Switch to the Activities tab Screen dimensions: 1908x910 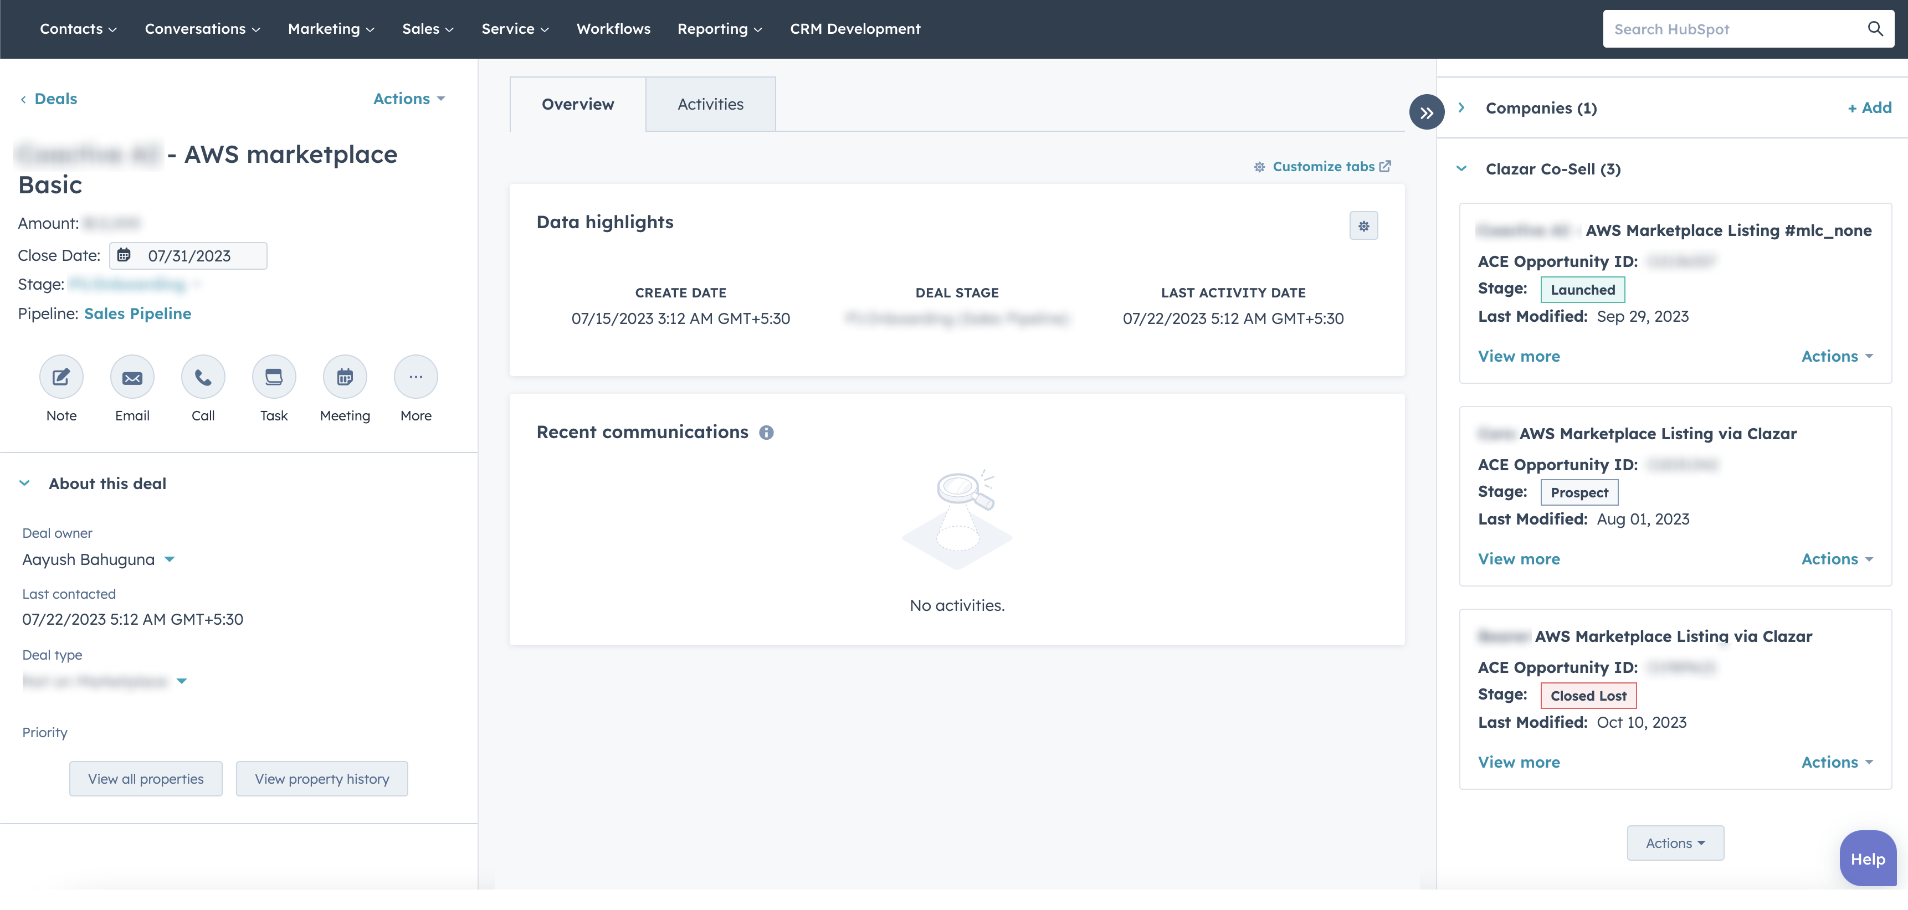710,104
